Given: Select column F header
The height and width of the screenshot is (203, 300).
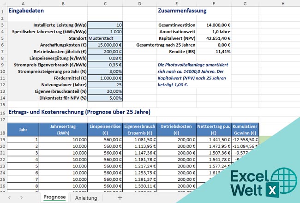Looking at the screenshot, I should click(x=214, y=3).
